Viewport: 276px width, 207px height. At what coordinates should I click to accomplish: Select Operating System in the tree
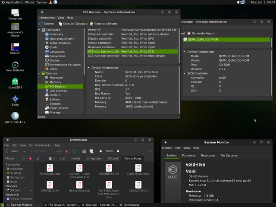(x=62, y=38)
